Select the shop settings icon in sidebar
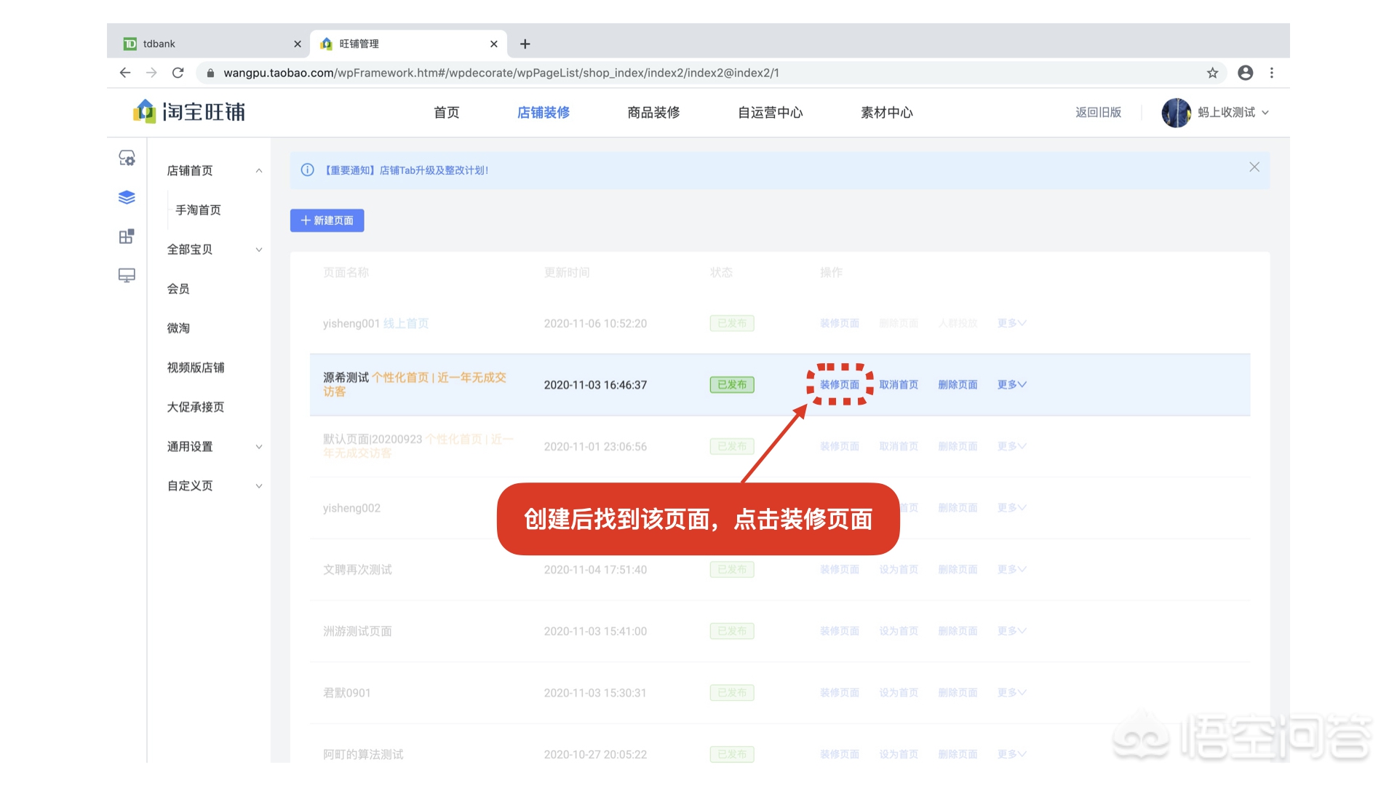 point(127,157)
